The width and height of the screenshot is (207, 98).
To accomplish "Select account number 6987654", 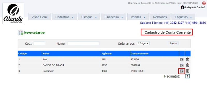I will tap(135, 65).
